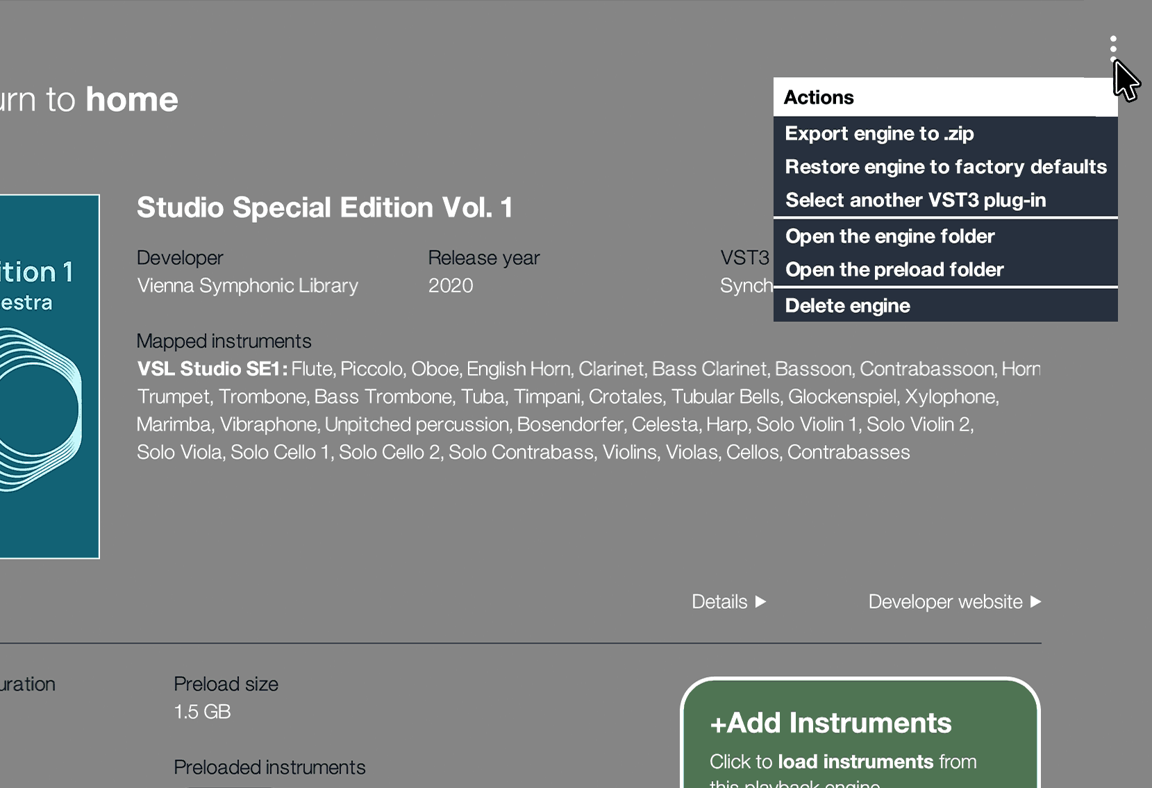
Task: Open the preload folder
Action: pos(894,269)
